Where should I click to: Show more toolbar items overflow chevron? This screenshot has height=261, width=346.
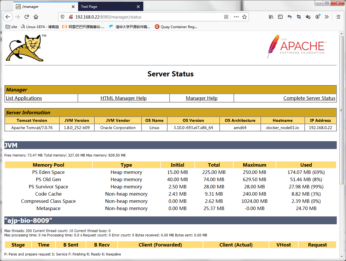pos(327,17)
